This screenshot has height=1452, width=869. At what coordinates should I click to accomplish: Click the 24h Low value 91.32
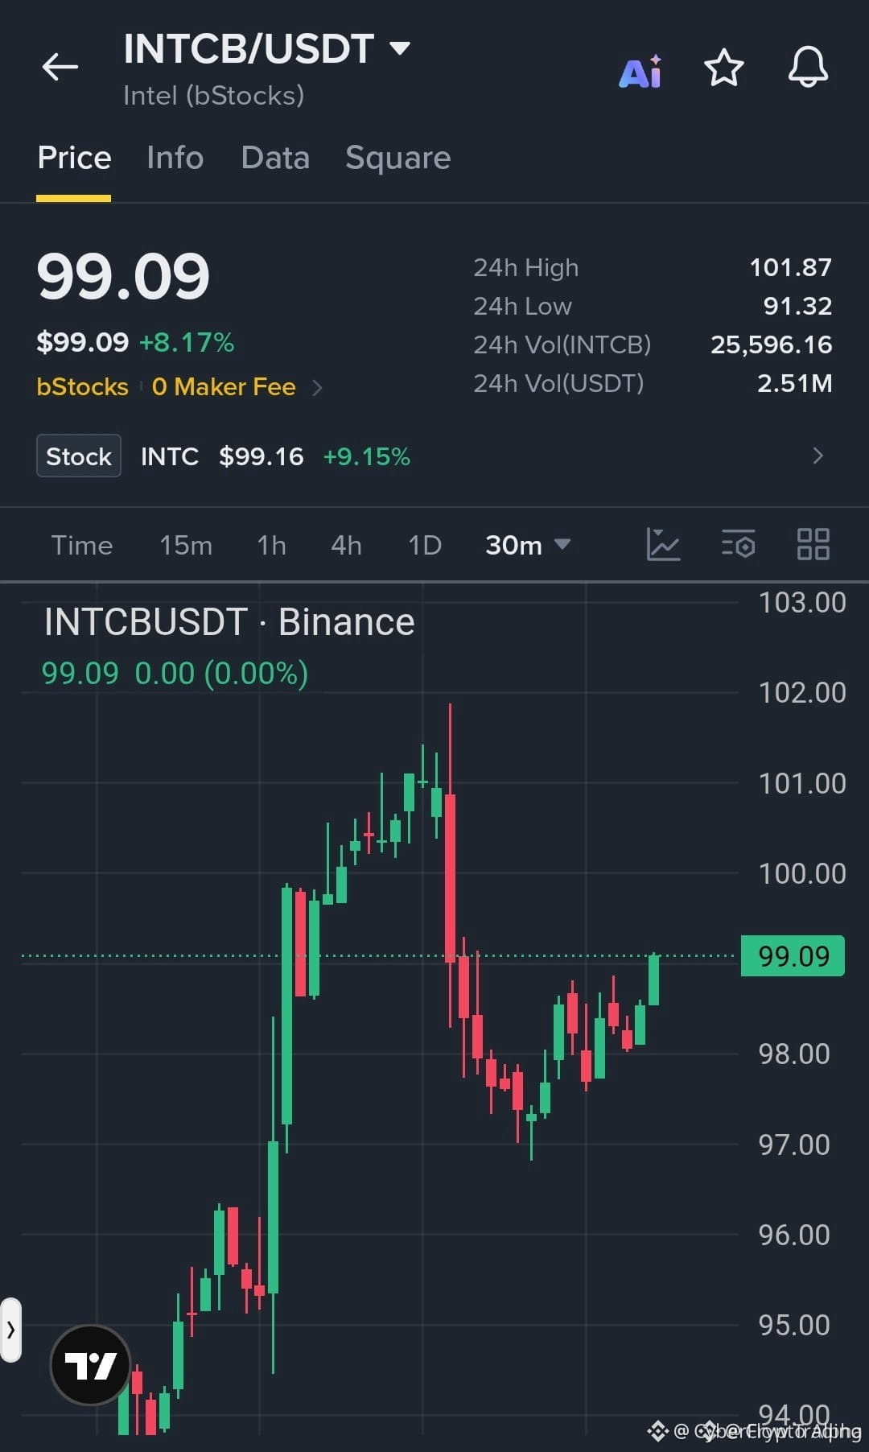point(797,306)
